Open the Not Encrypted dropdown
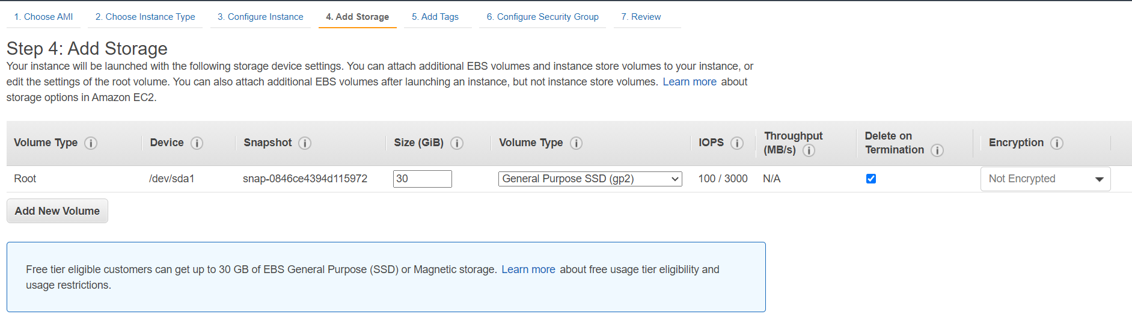Viewport: 1132px width, 317px height. click(x=1045, y=179)
